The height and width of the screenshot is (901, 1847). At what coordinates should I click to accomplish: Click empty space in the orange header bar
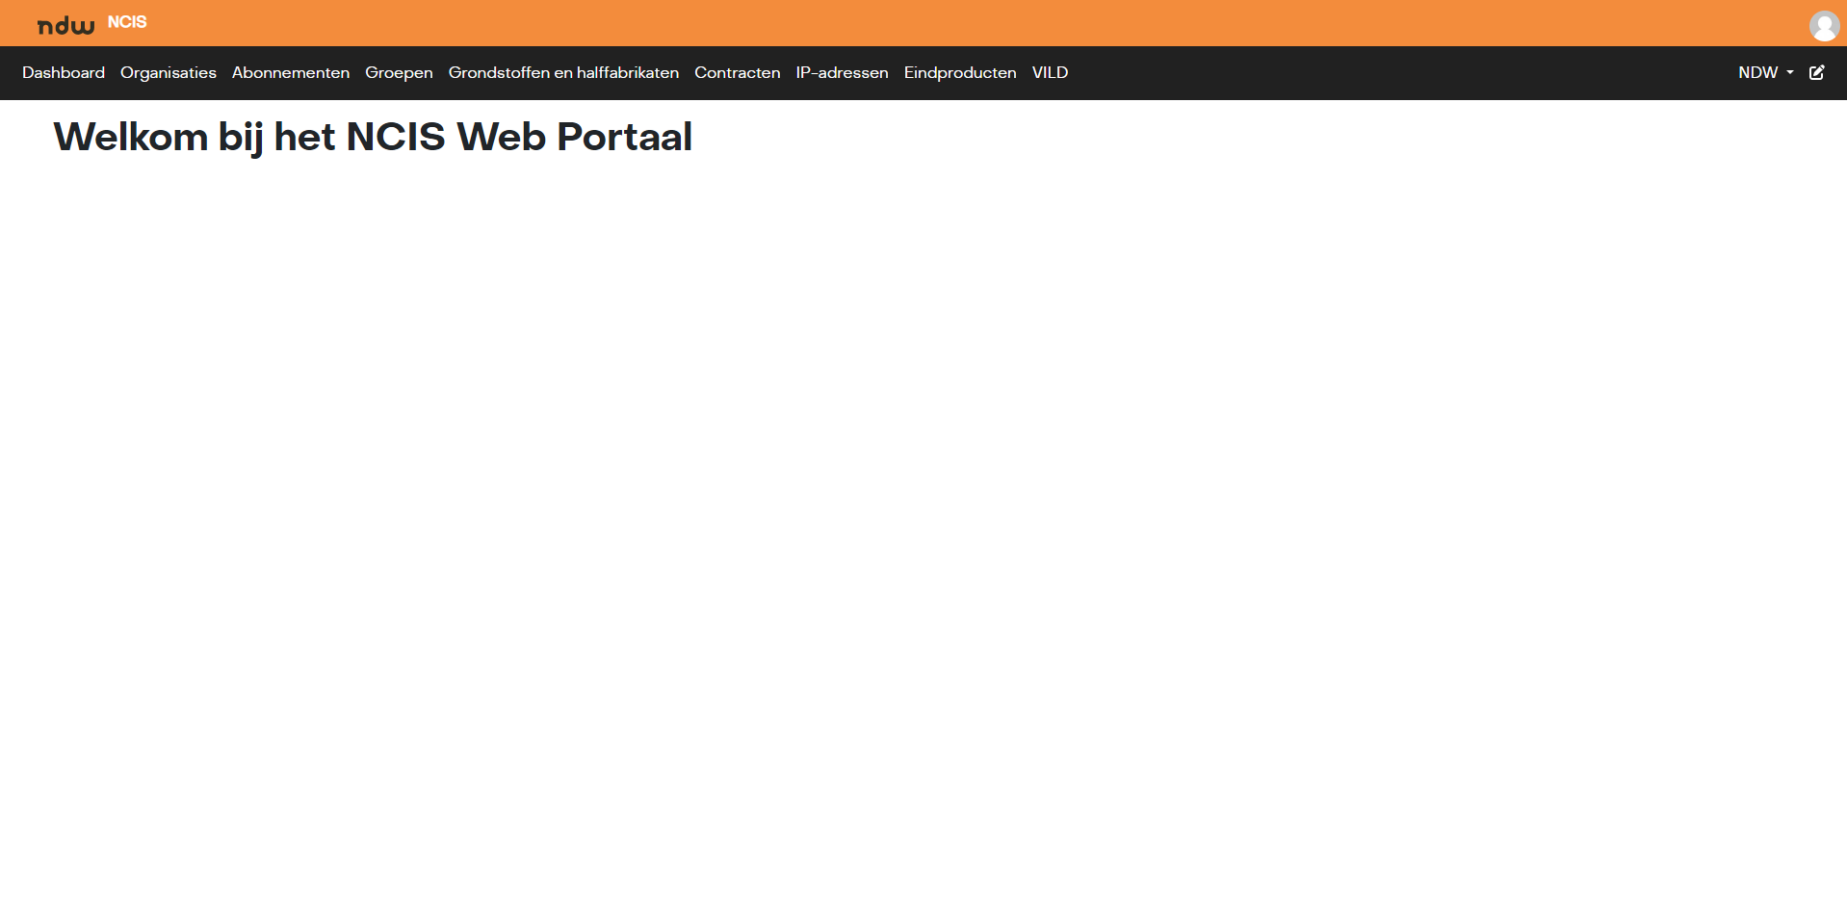[963, 23]
